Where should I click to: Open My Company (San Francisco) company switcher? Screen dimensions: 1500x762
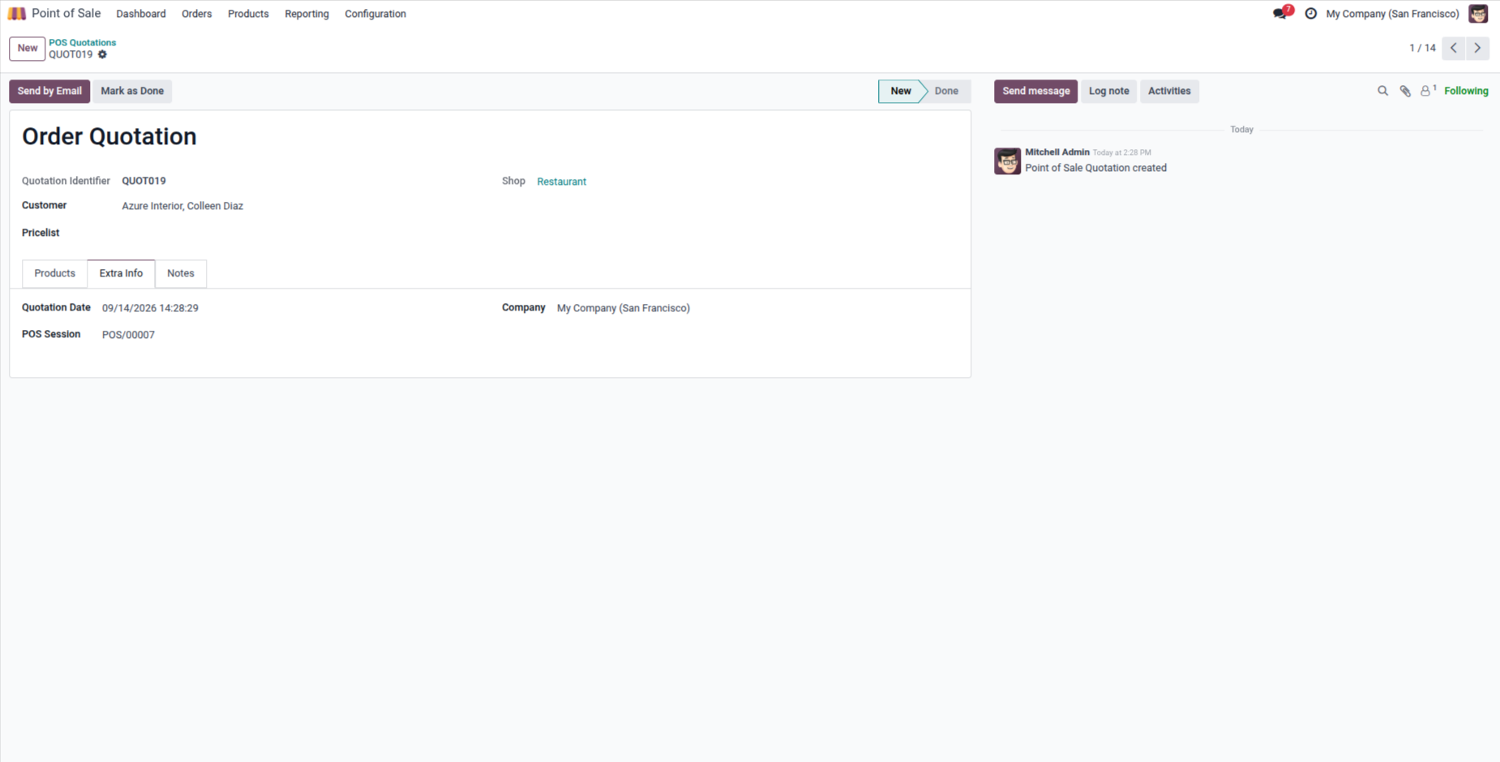[x=1392, y=14]
